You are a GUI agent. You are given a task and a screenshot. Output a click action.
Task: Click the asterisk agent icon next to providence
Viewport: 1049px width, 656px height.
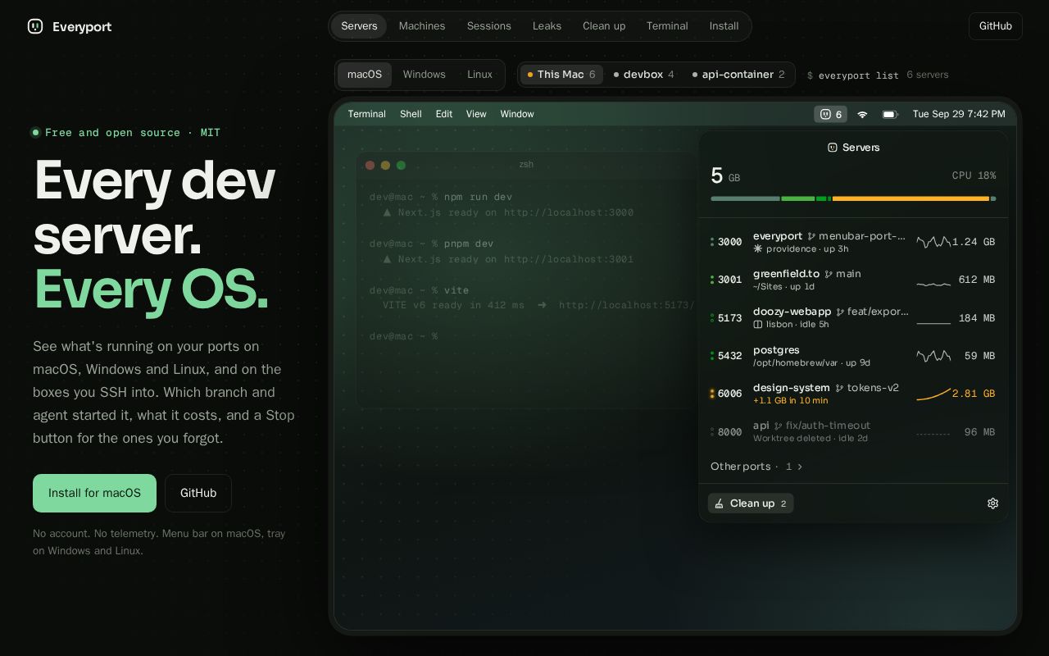[758, 248]
